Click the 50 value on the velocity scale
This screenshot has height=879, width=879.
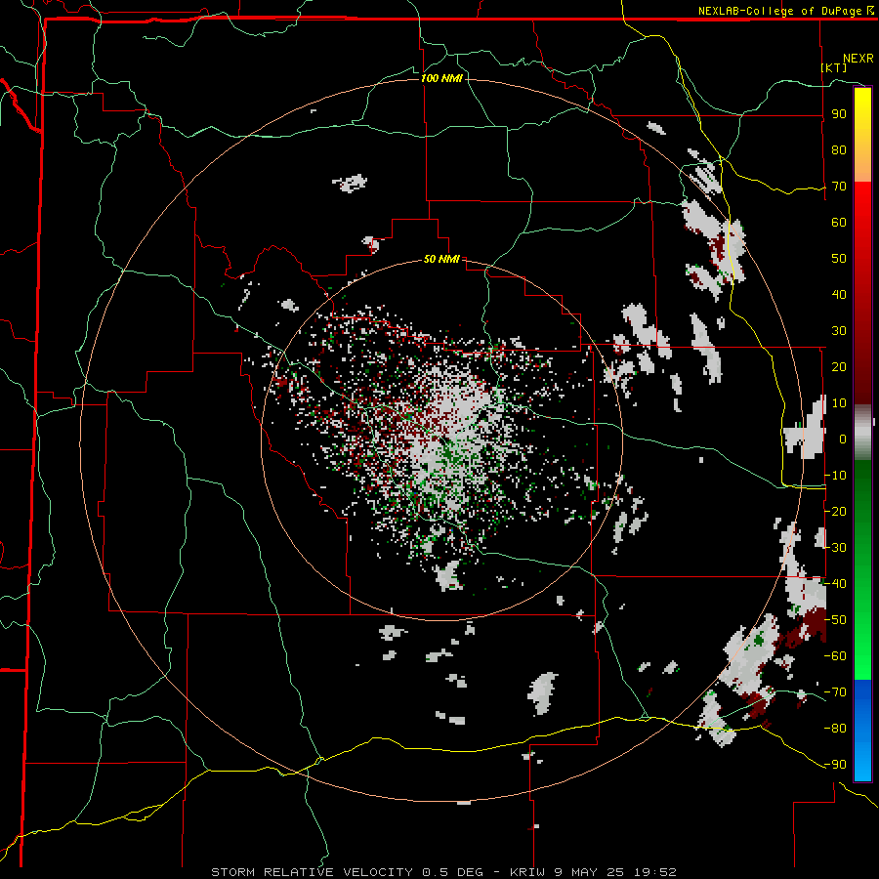pos(839,259)
